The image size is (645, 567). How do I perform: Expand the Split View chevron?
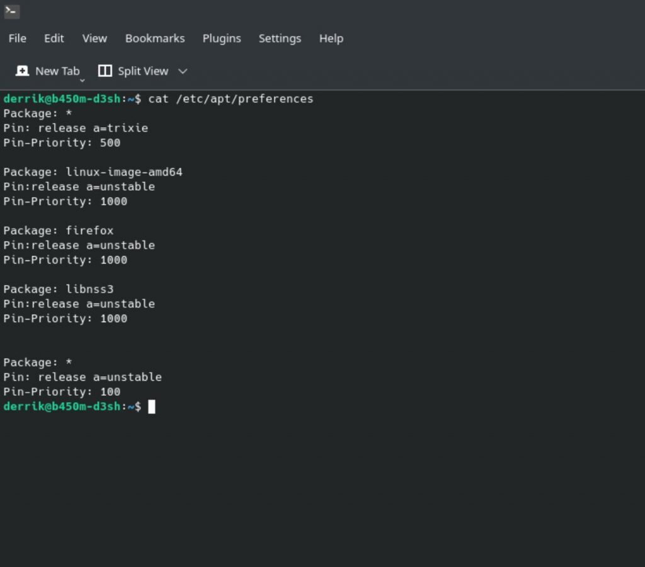182,72
